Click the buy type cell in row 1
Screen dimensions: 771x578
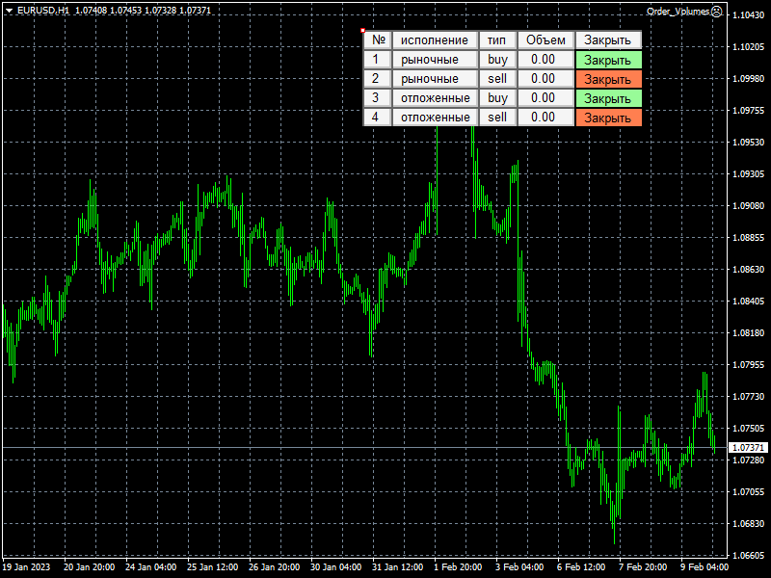(x=497, y=60)
